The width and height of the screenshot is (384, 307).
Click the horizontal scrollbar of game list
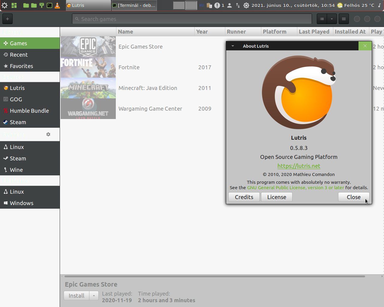pos(215,276)
